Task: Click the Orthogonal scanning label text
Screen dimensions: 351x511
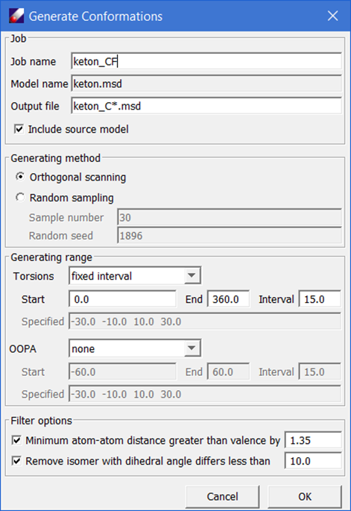Action: tap(78, 178)
